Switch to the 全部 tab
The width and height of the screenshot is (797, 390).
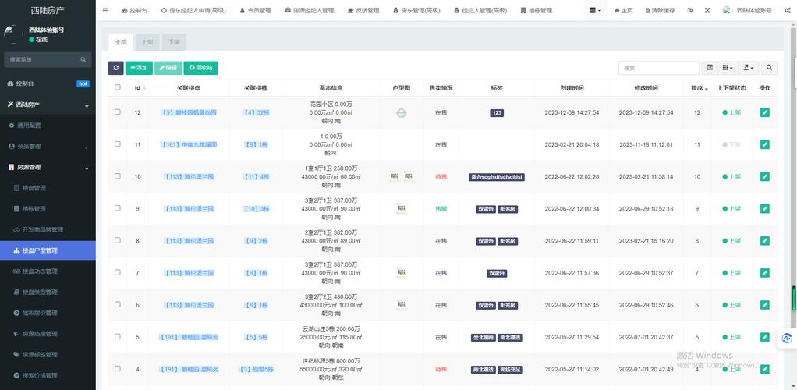point(120,42)
